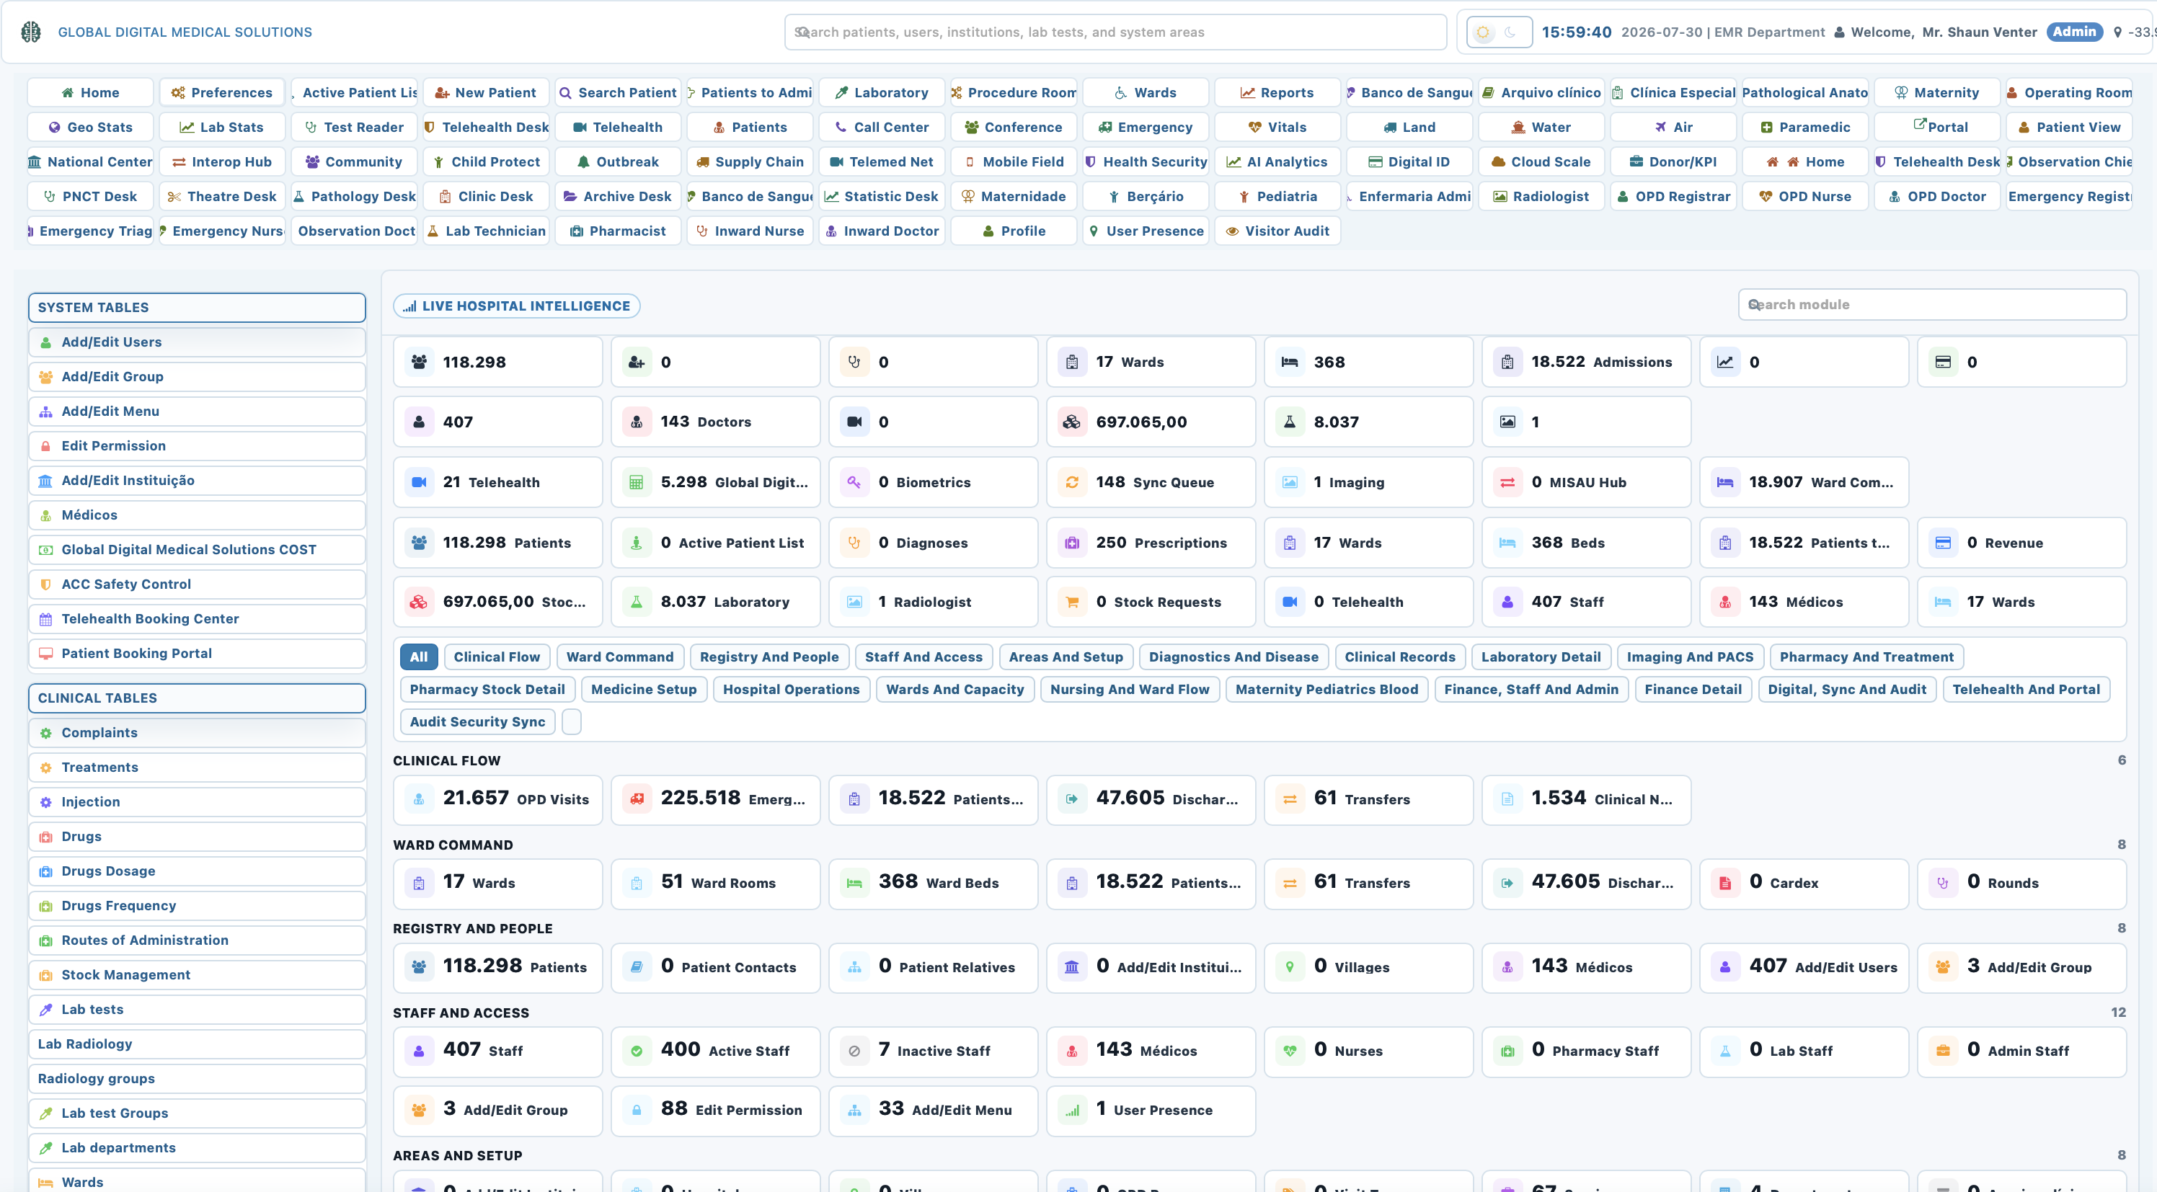Viewport: 2157px width, 1192px height.
Task: Open Search Patient in the nav bar
Action: [x=618, y=92]
